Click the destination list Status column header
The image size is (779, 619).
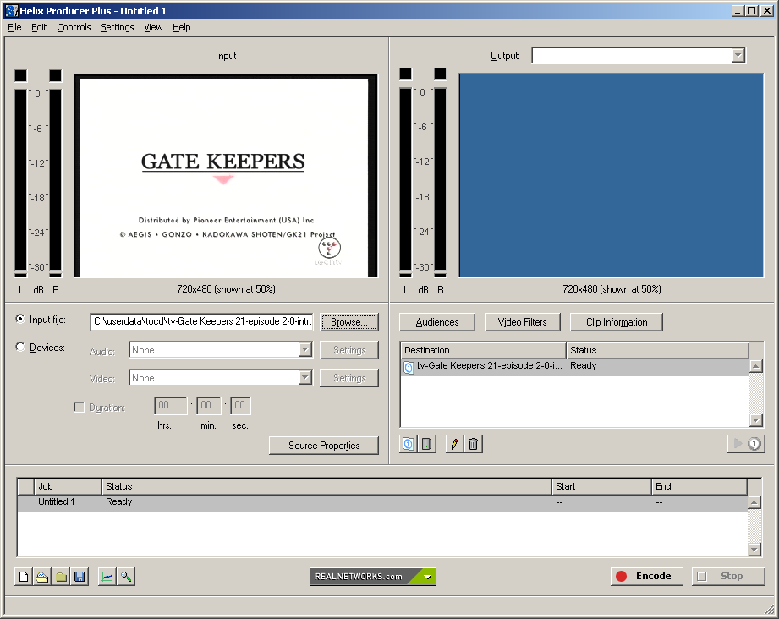(x=658, y=350)
